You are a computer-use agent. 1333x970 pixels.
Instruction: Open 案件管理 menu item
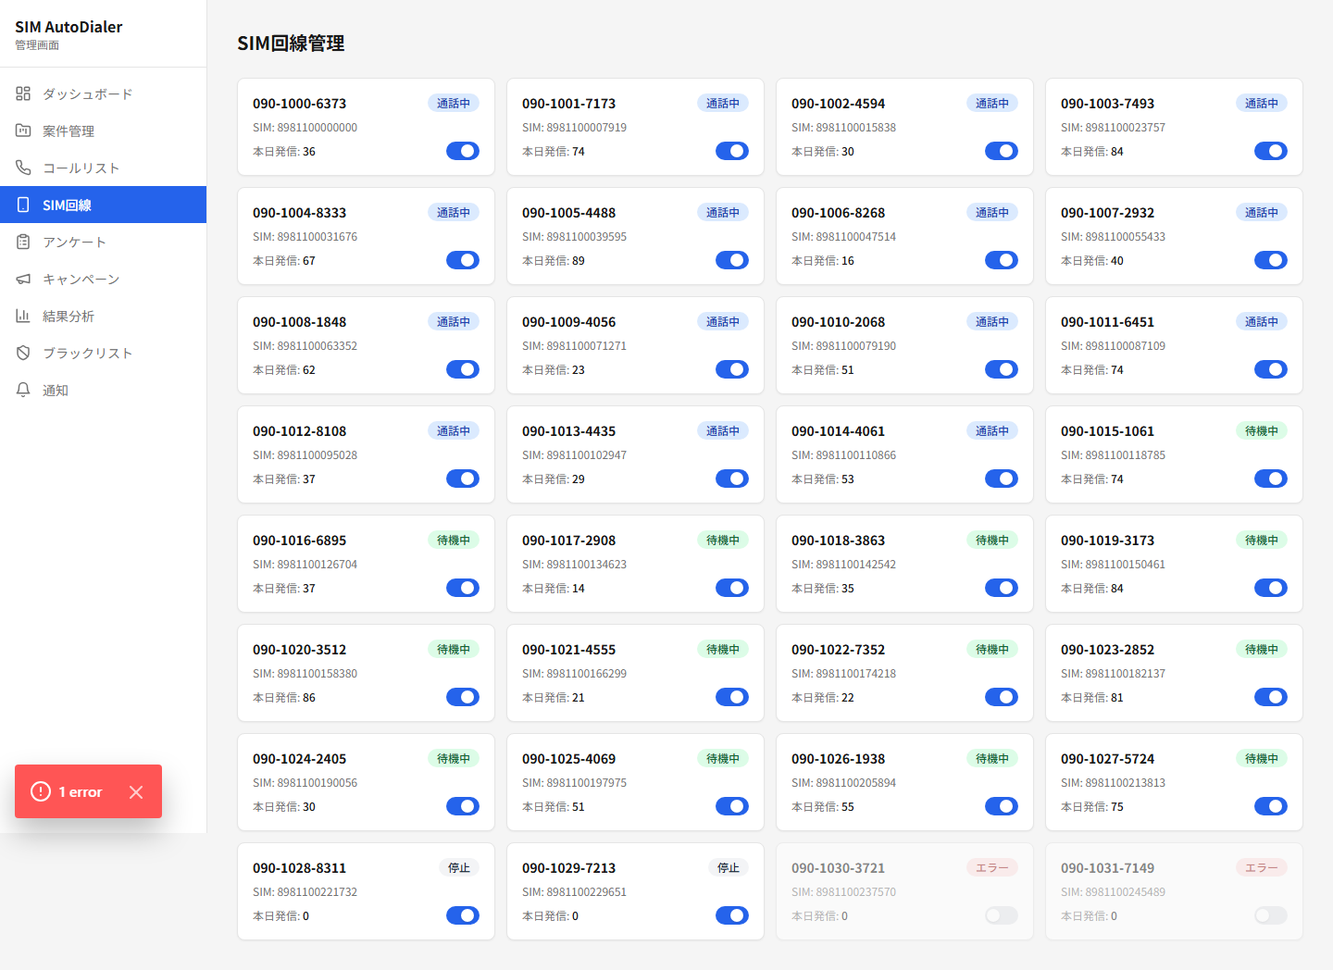click(103, 131)
